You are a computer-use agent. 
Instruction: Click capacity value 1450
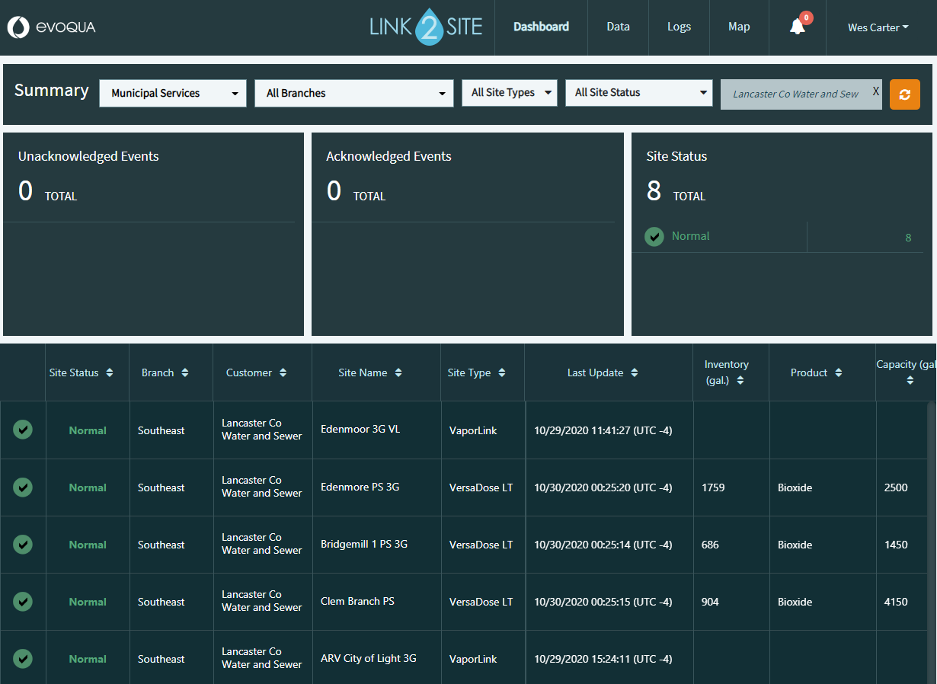(896, 545)
